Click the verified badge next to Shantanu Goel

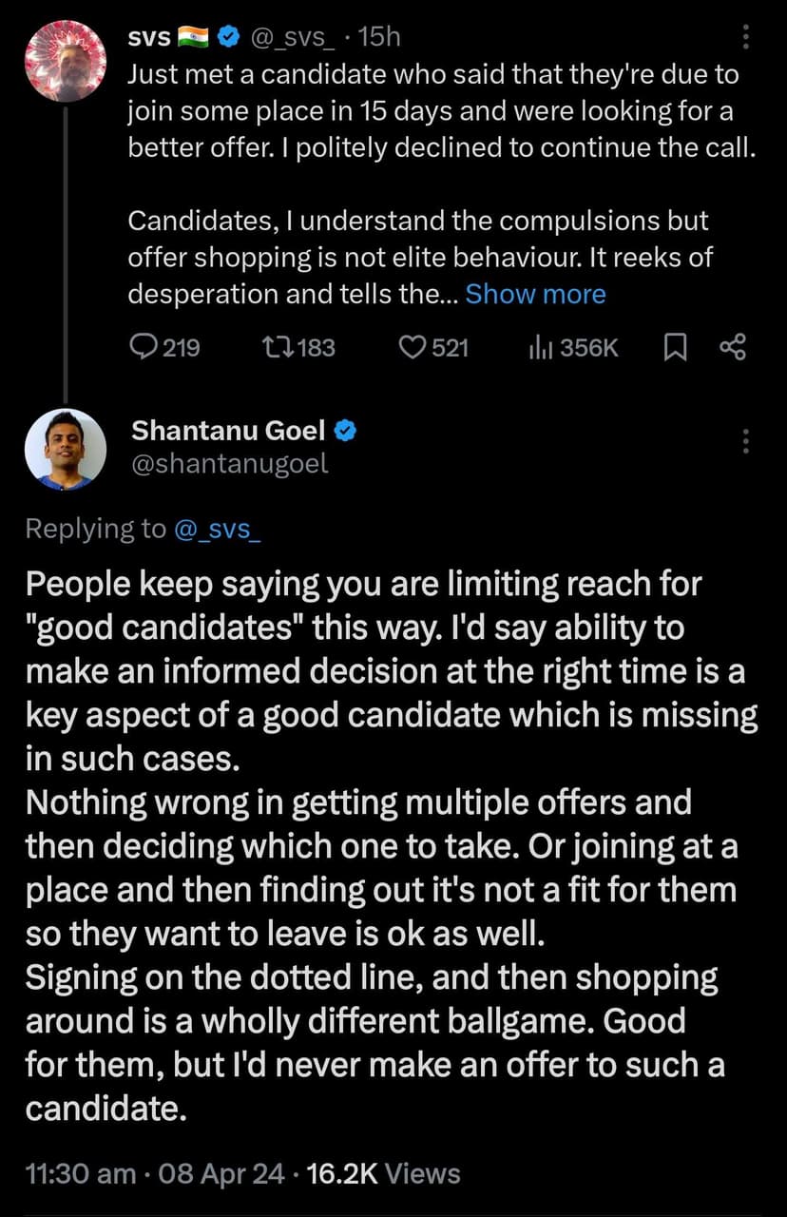tap(347, 431)
